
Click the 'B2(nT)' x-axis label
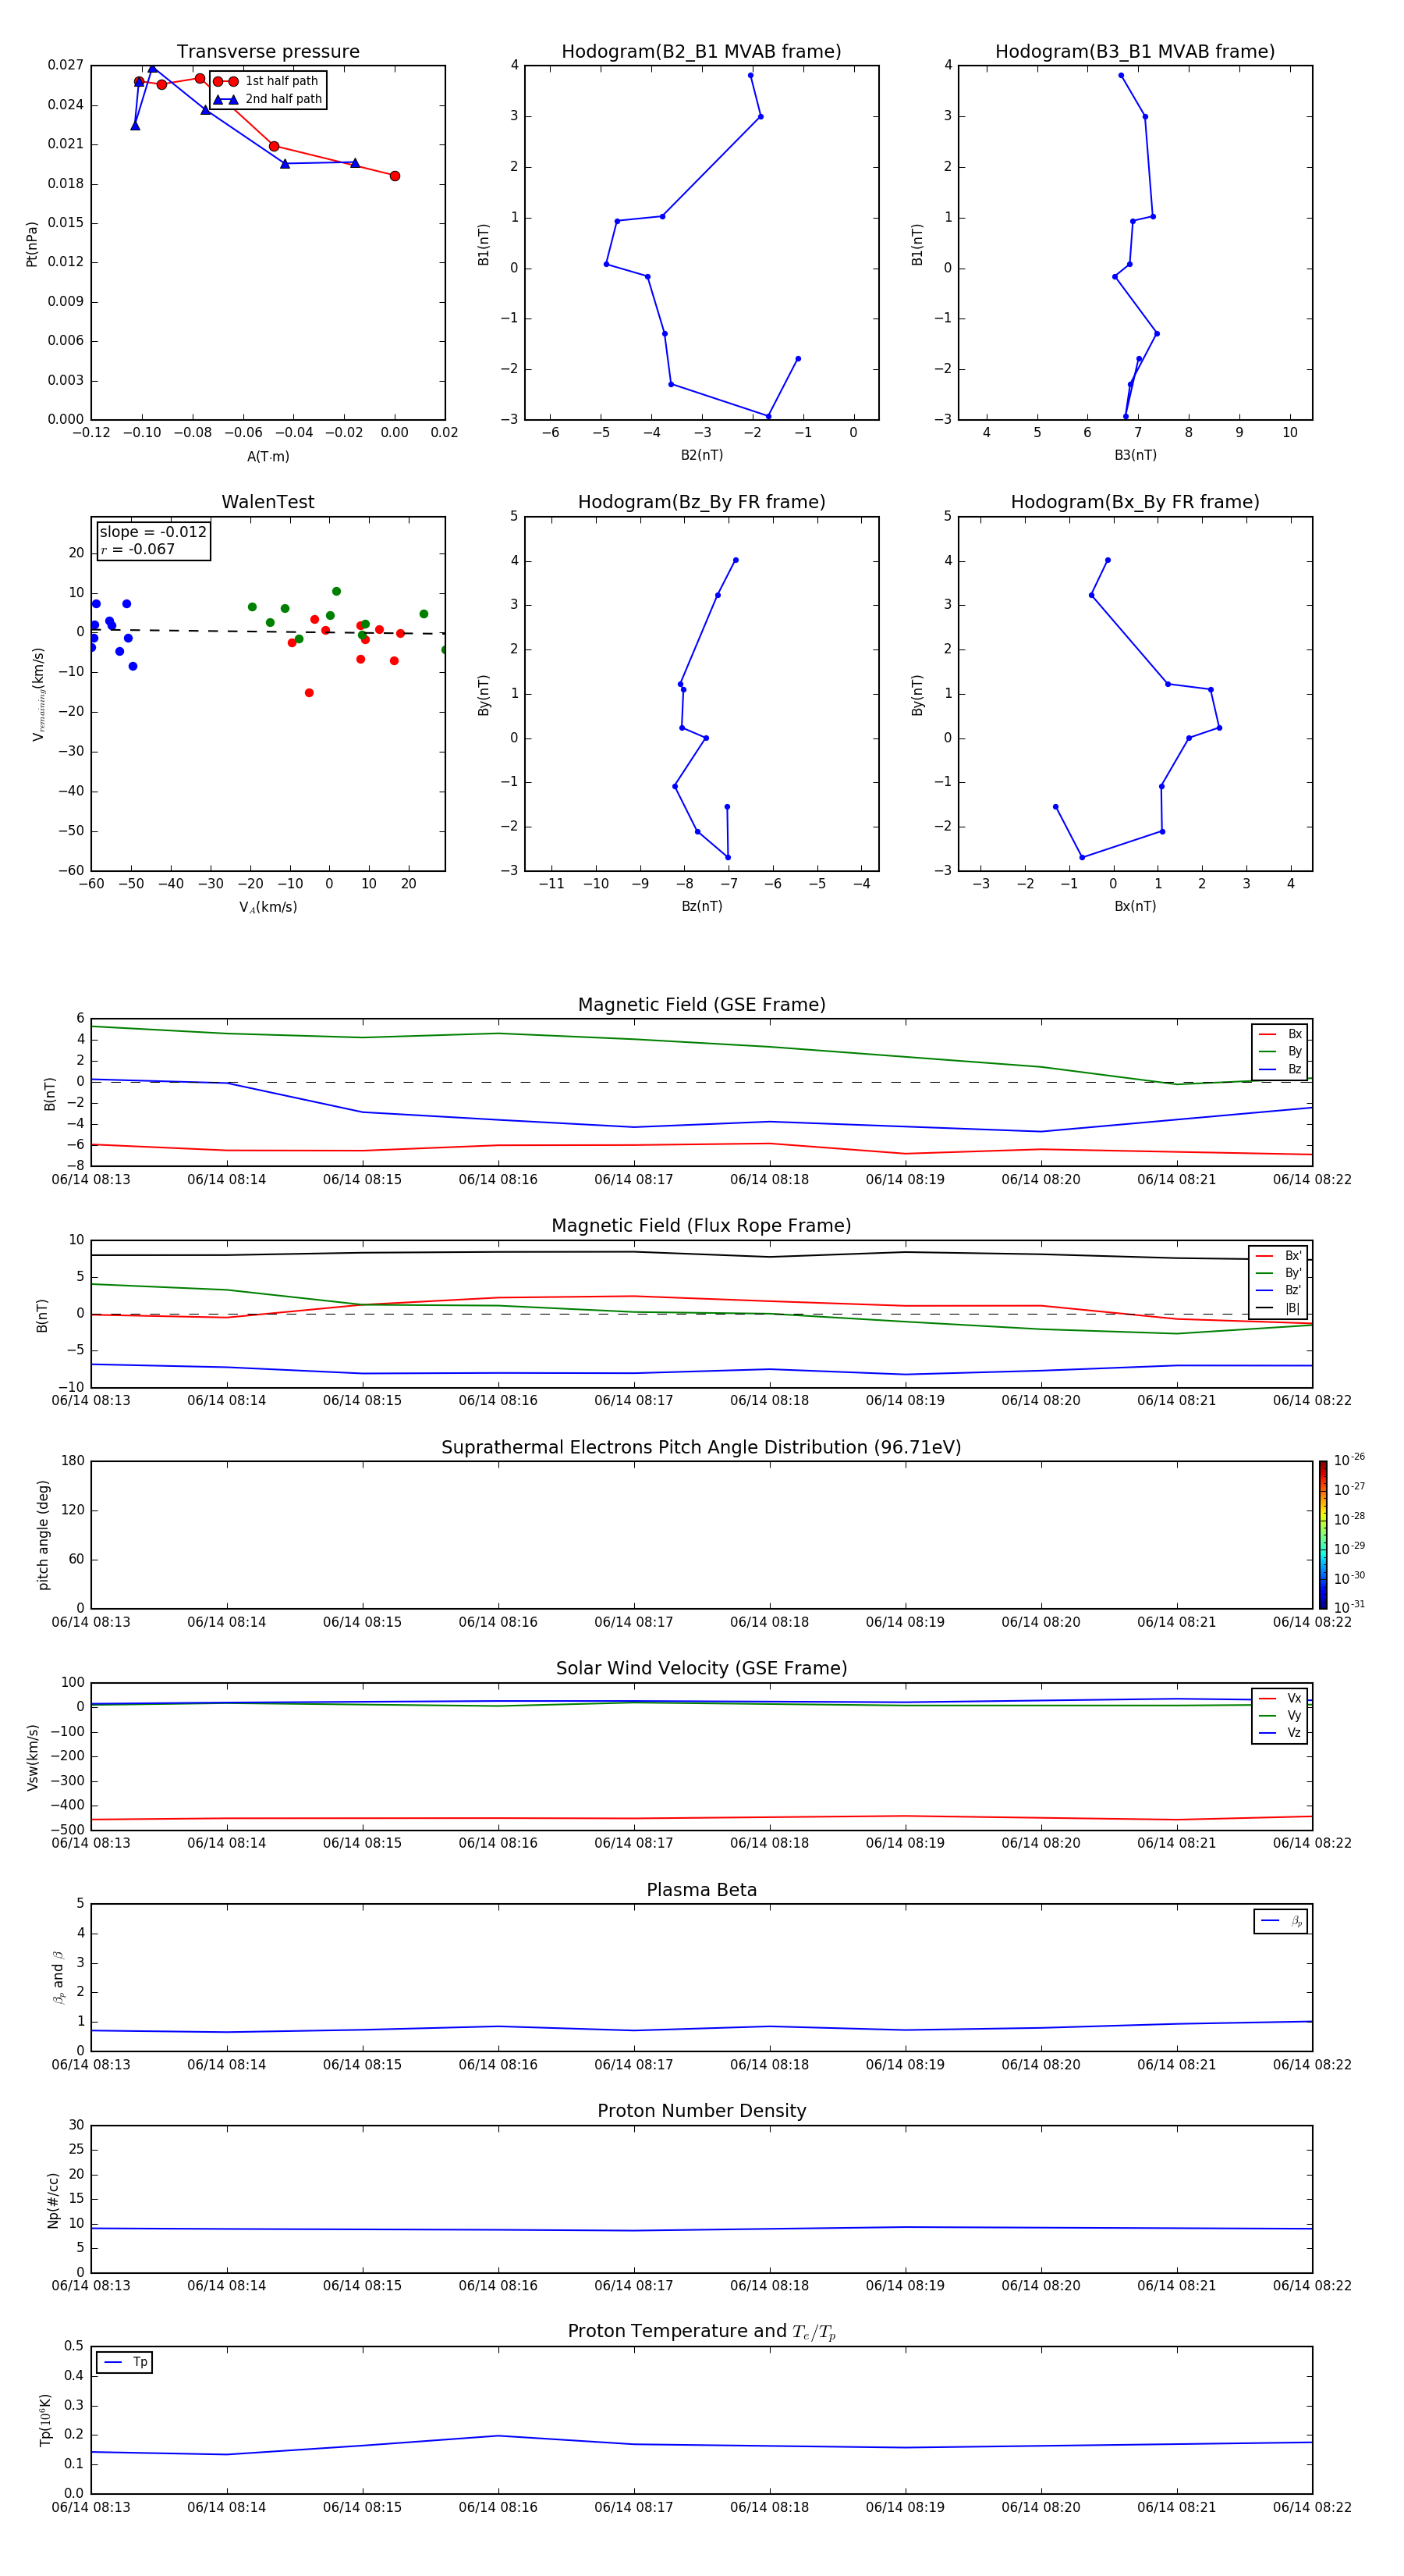[701, 455]
